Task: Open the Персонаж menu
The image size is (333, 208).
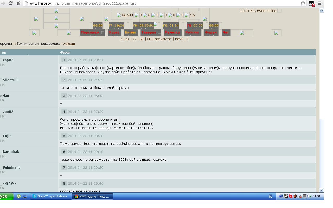Action: pos(90,32)
